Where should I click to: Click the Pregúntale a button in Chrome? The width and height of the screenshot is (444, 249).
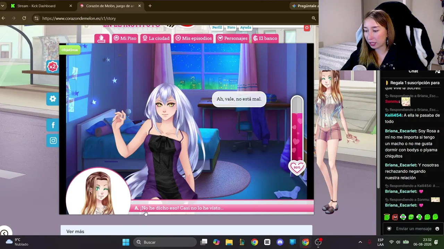[x=305, y=6]
